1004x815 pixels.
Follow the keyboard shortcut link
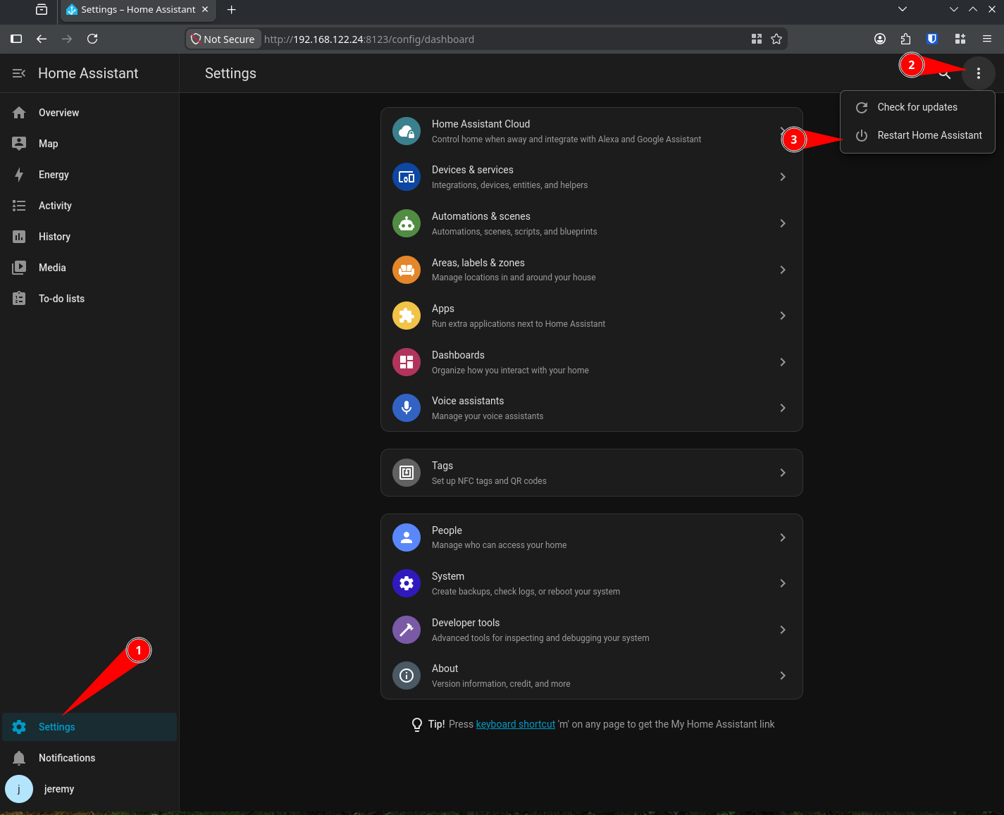(x=516, y=724)
